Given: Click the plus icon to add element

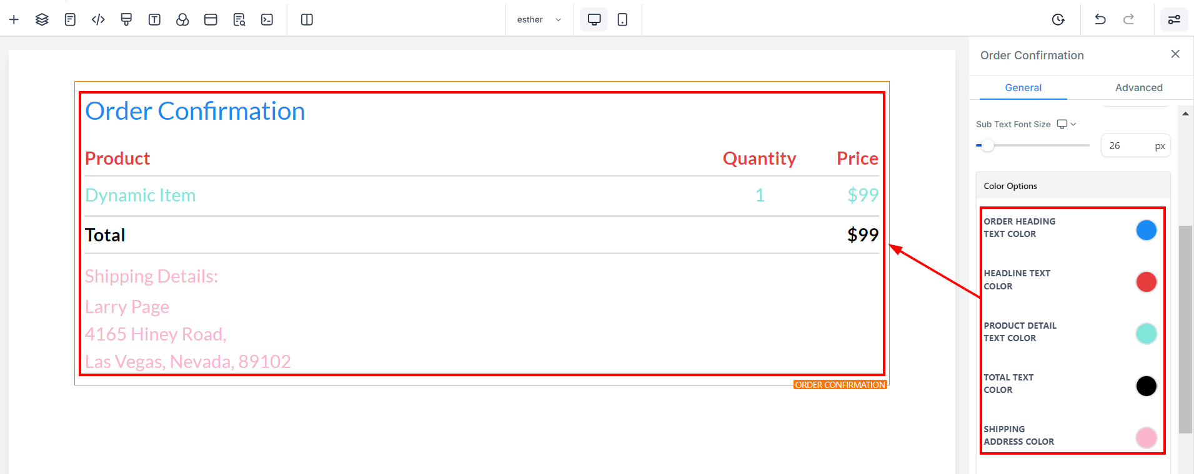Looking at the screenshot, I should point(14,20).
